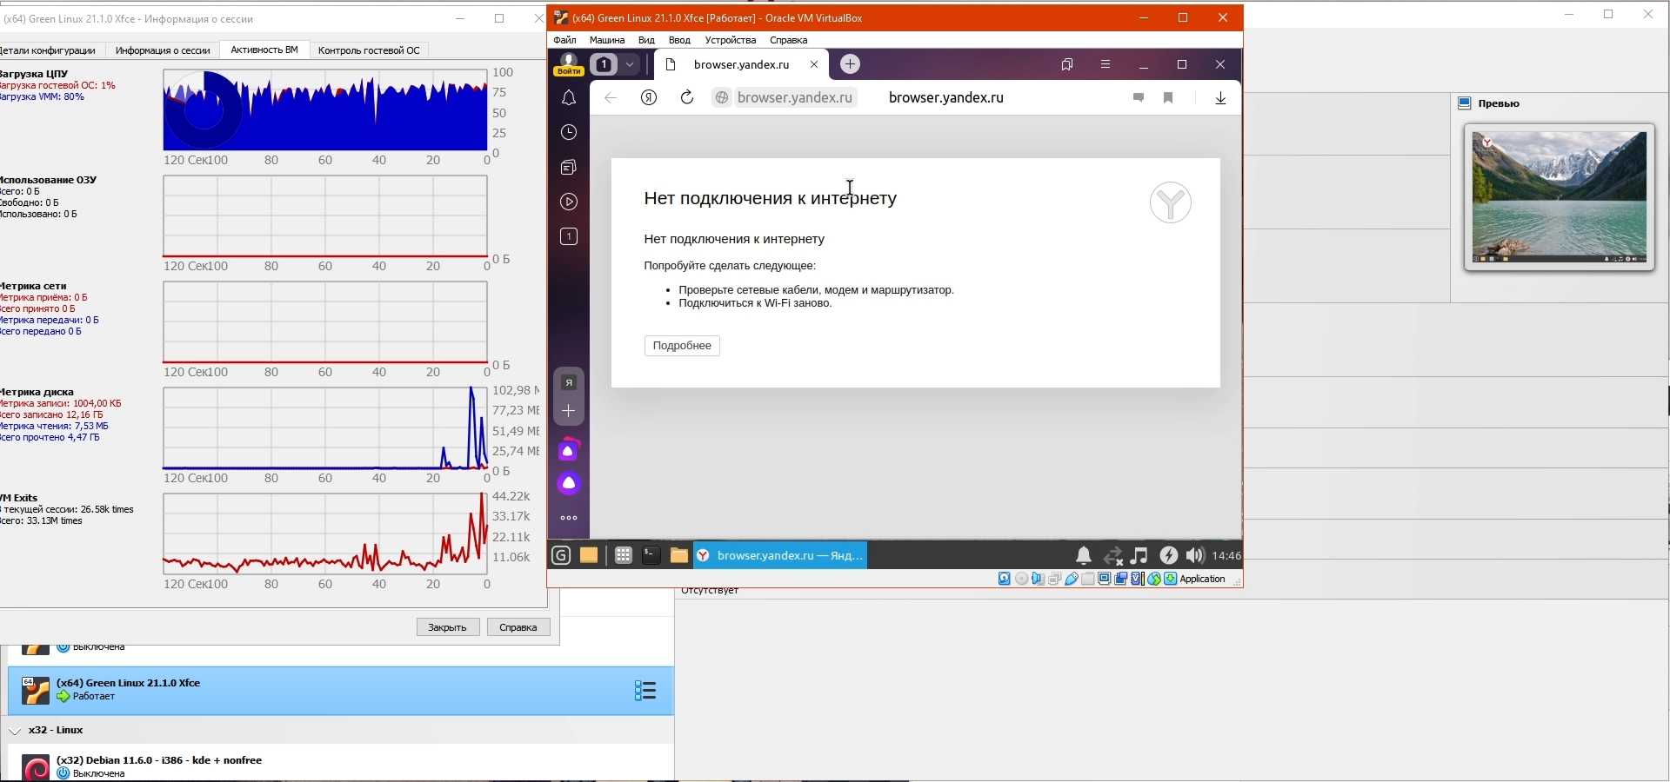1670x782 pixels.
Task: Collapse the x32 - Linux group
Action: [x=15, y=731]
